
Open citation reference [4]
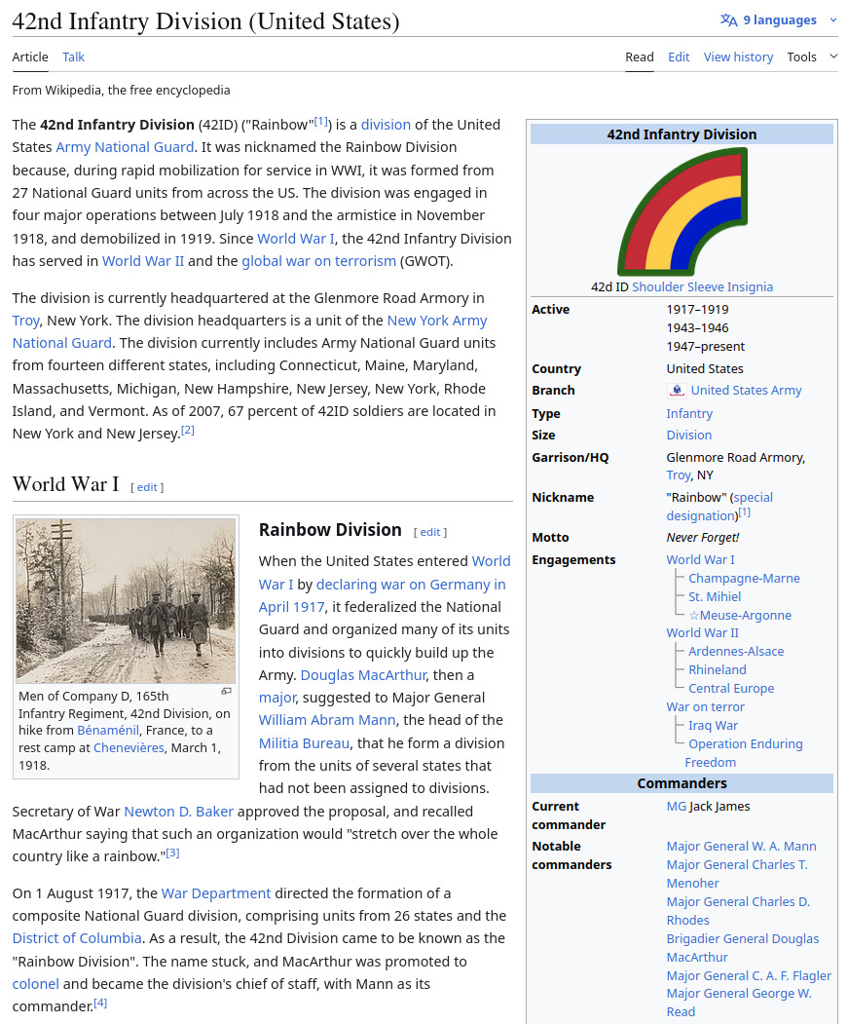tap(100, 1003)
